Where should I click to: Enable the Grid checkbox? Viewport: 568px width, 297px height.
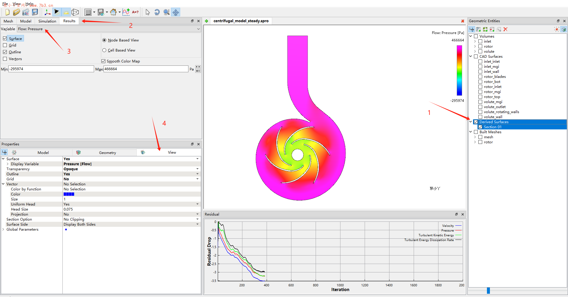click(5, 45)
